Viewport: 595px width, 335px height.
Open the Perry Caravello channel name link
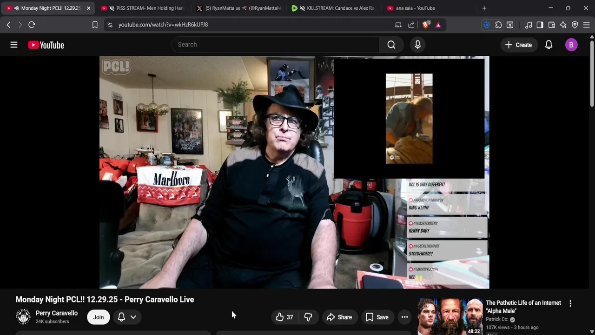pyautogui.click(x=57, y=313)
